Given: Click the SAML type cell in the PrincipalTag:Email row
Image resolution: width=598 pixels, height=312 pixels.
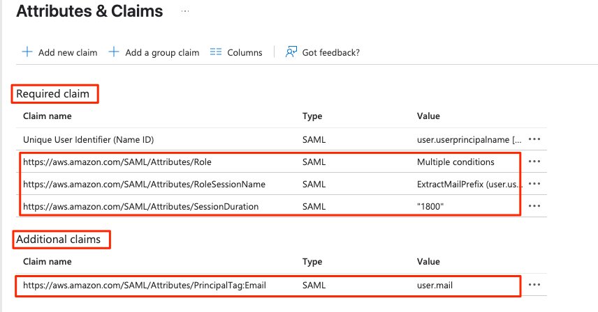Looking at the screenshot, I should click(x=314, y=285).
